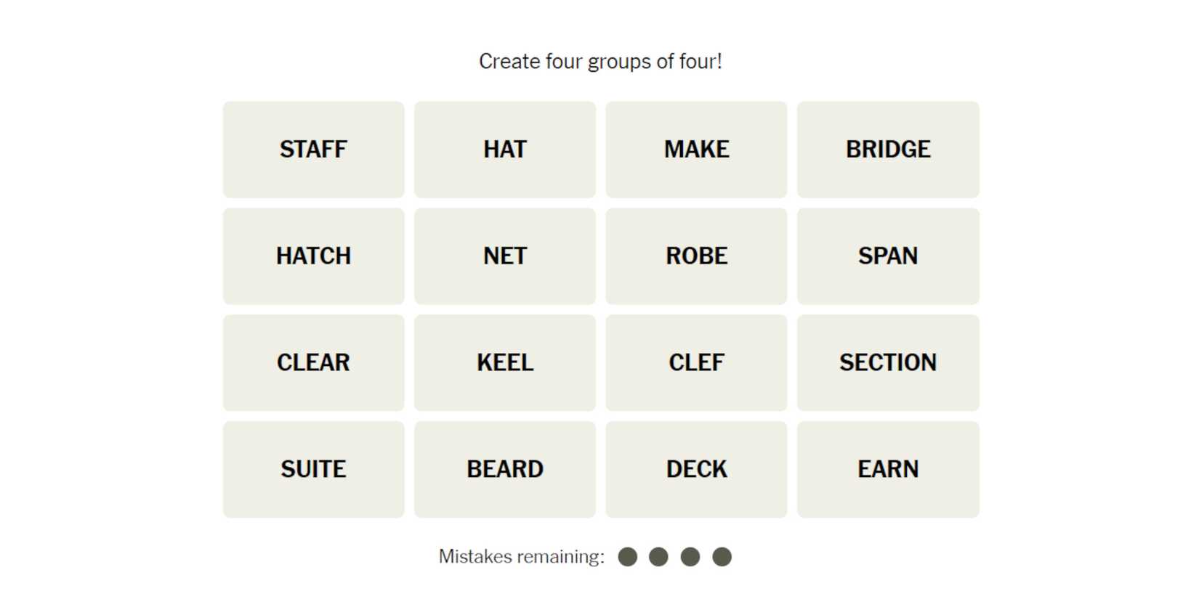This screenshot has width=1199, height=599.
Task: Click the NET tile
Action: (505, 256)
